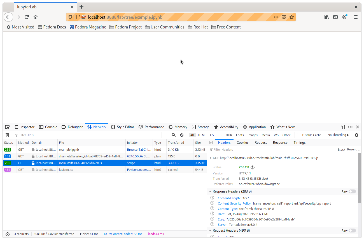364x240 pixels.
Task: Toggle Raw view for Request Headers
Action: [x=352, y=231]
